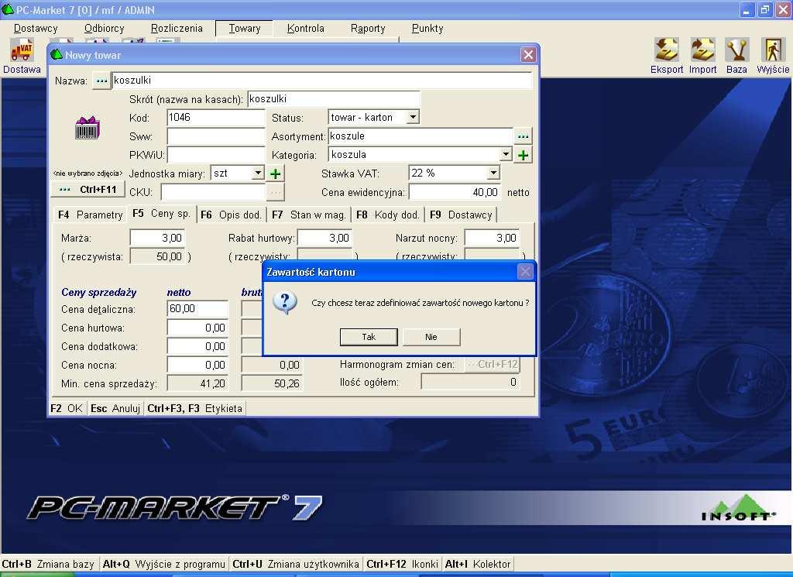Click the ellipsis button beside CKU field
Image resolution: width=793 pixels, height=577 pixels.
[275, 193]
